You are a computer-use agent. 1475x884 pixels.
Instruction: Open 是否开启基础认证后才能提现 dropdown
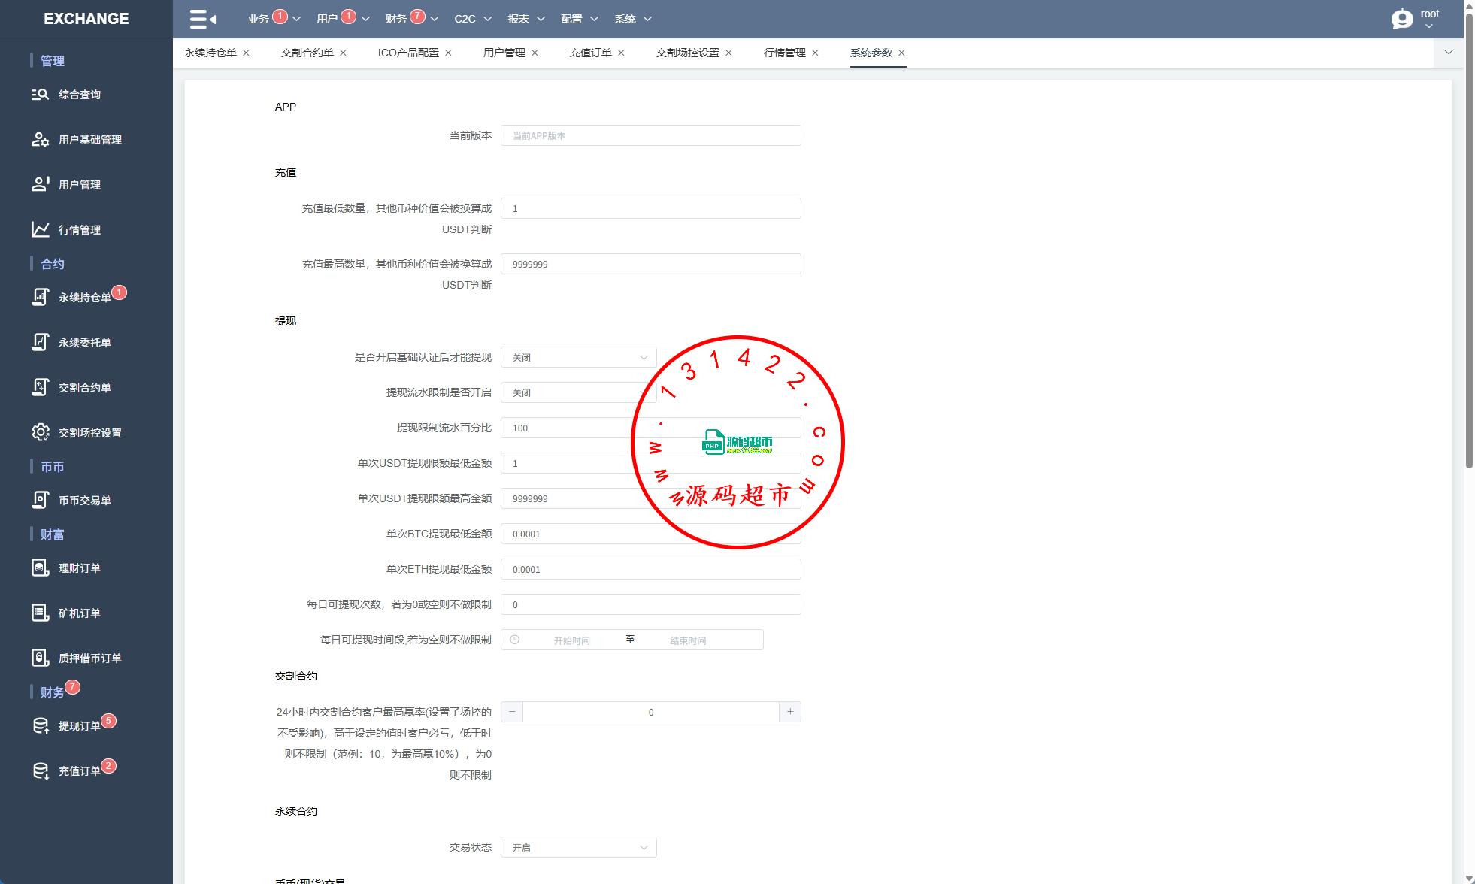(578, 357)
